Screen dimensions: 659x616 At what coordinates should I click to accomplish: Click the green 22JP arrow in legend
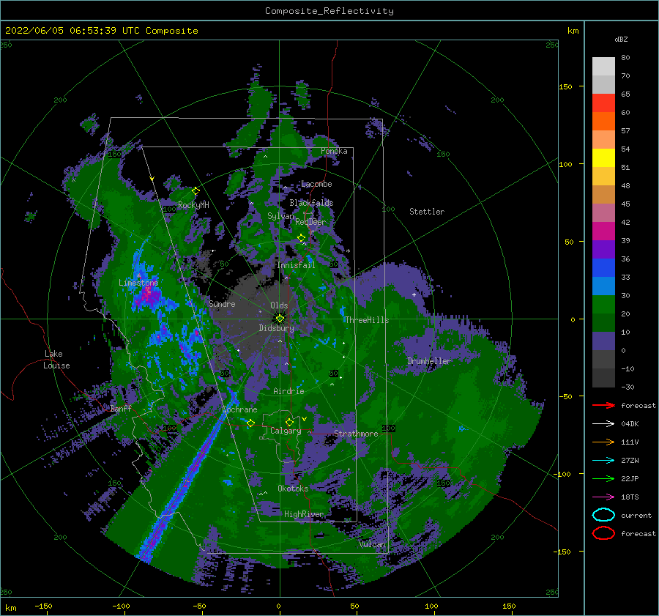tap(603, 478)
